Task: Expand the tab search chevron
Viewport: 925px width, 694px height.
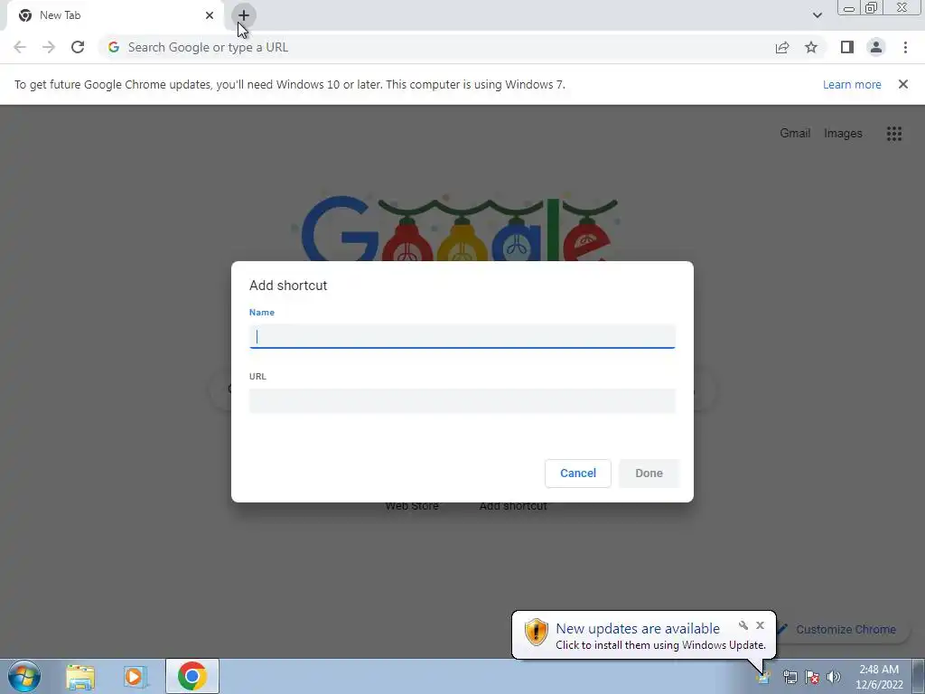Action: tap(817, 15)
